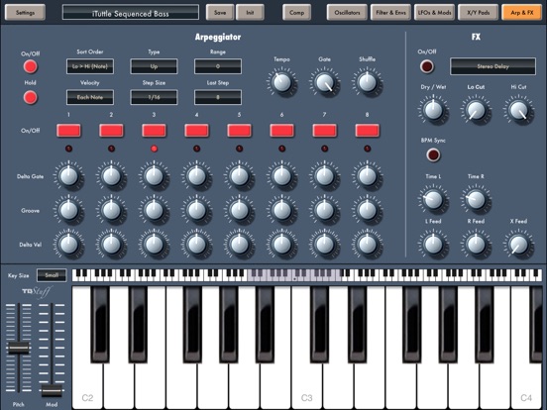Toggle step 2 On/Off button
Image resolution: width=547 pixels, height=410 pixels.
point(111,131)
